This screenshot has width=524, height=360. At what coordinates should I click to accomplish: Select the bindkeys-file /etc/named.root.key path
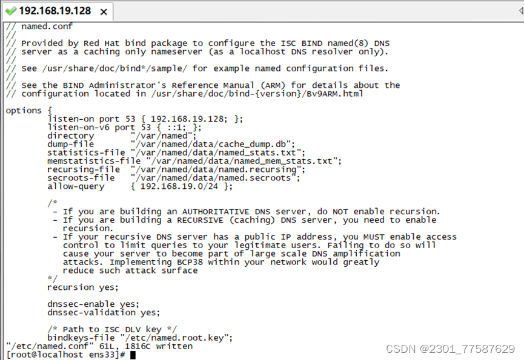click(139, 337)
